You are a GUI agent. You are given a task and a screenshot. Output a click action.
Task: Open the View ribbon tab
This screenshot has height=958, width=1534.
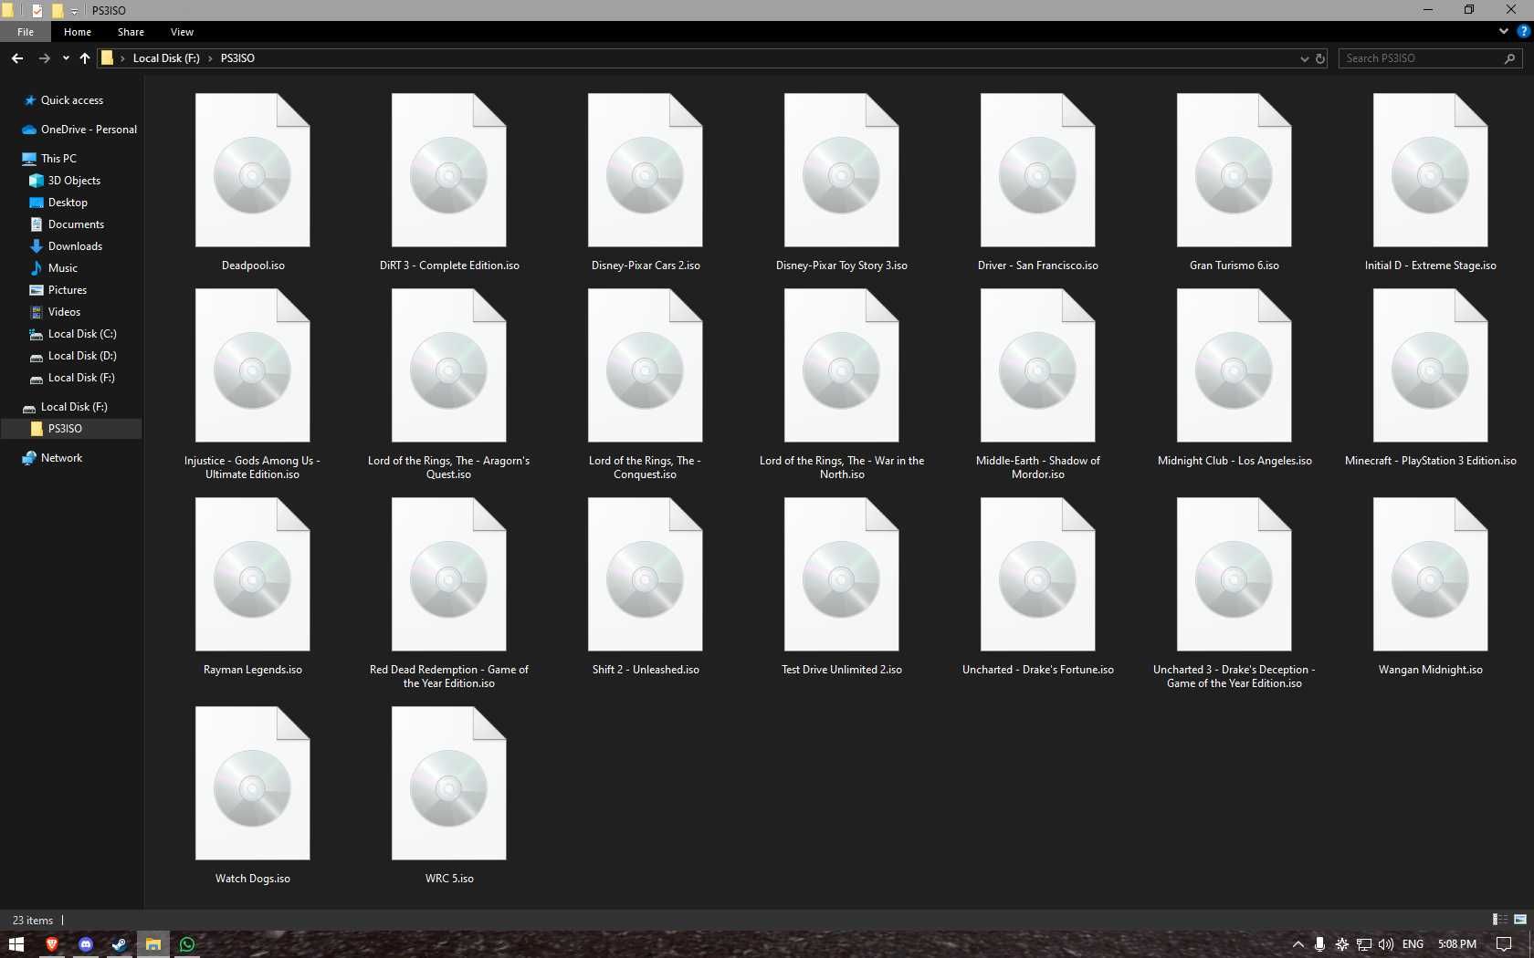182,31
